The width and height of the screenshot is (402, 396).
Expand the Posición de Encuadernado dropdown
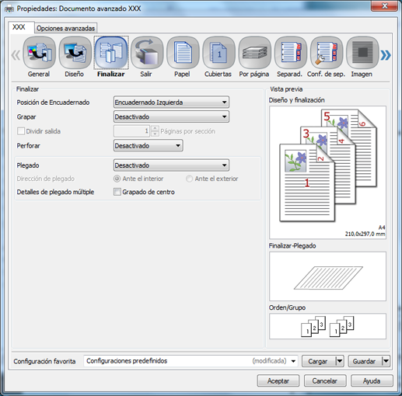[x=171, y=102]
